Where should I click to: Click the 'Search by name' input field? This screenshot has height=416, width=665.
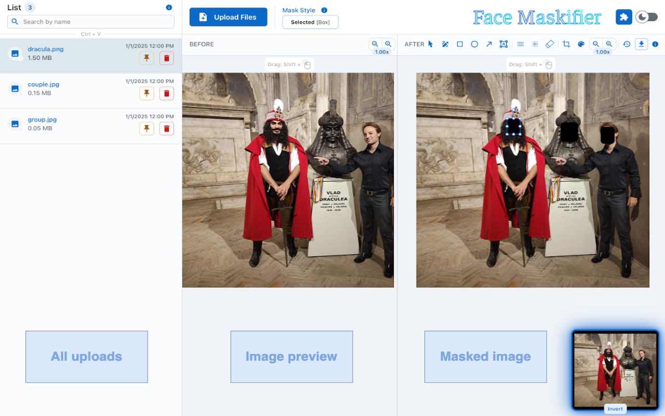90,21
